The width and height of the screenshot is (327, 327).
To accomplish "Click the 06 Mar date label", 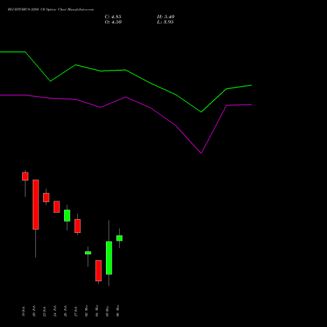I will point(118,311).
